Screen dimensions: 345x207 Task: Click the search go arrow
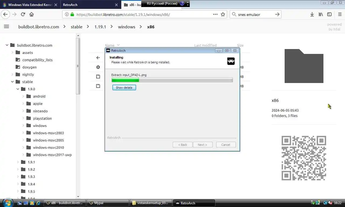coord(277,14)
